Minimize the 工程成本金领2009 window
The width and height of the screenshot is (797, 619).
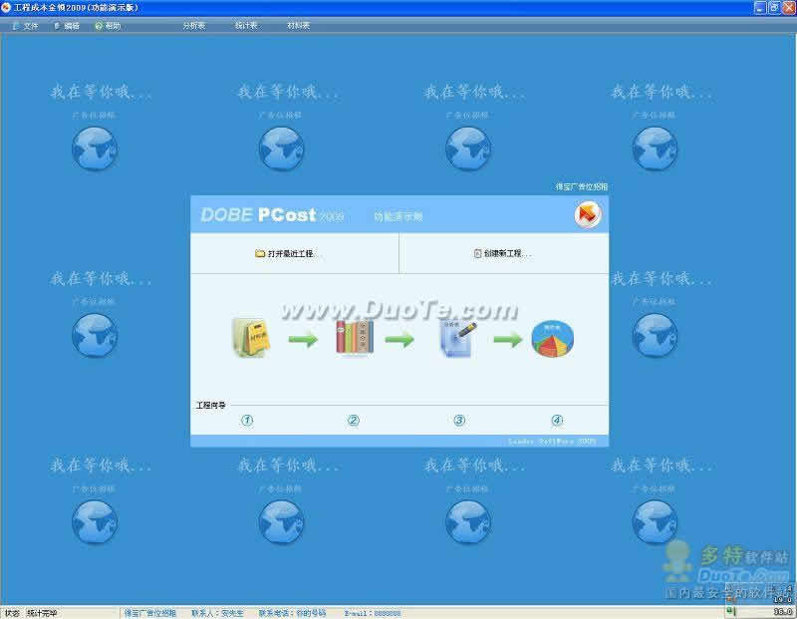(x=760, y=8)
